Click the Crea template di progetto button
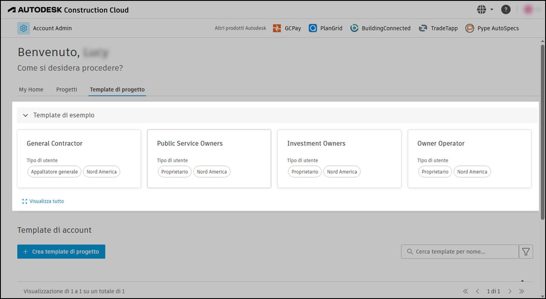546x299 pixels. (61, 251)
